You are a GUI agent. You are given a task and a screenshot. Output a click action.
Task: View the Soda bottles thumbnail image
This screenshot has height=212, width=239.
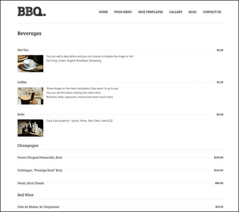pyautogui.click(x=30, y=128)
